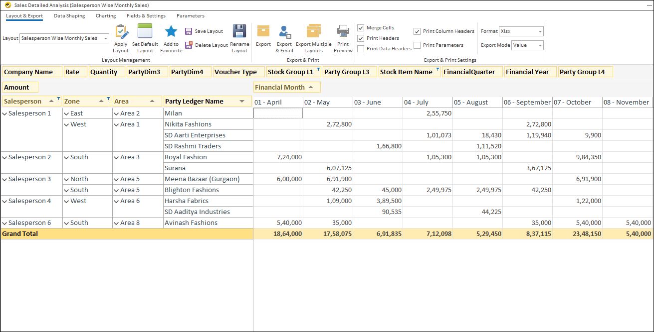Open the Charting ribbon tab
Image resolution: width=654 pixels, height=332 pixels.
[x=105, y=15]
